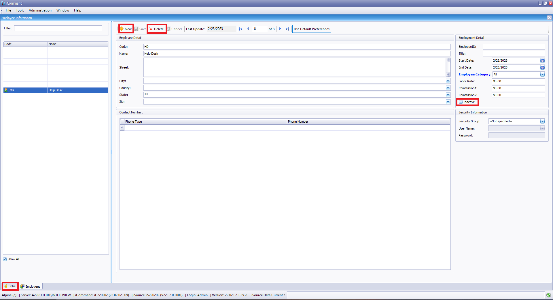Viewport: 553px width, 300px height.
Task: Switch to the Jobs tab
Action: click(10, 286)
